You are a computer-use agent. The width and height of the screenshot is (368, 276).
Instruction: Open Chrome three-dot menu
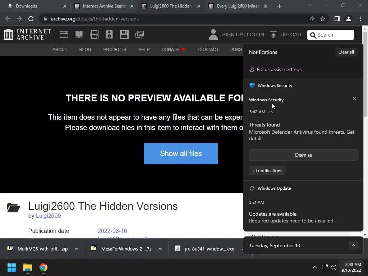point(360,19)
